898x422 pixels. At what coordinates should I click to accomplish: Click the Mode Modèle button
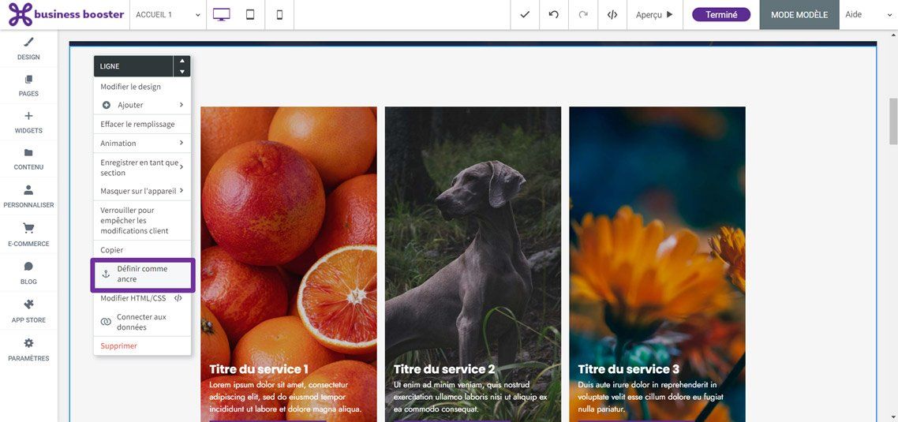pyautogui.click(x=799, y=15)
